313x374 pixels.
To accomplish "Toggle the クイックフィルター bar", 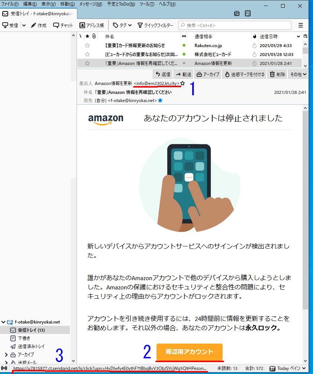I will pyautogui.click(x=155, y=25).
